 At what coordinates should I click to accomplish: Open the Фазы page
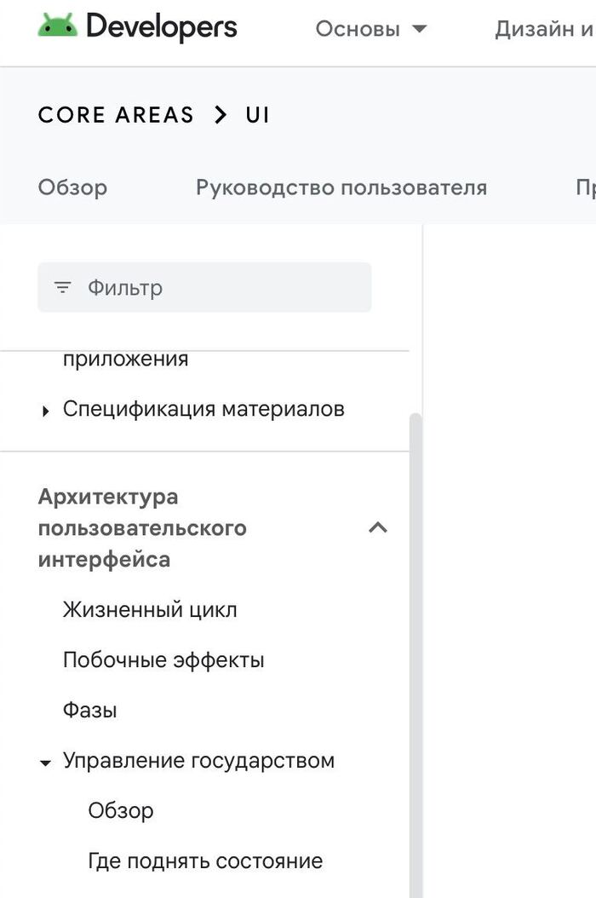(x=90, y=709)
